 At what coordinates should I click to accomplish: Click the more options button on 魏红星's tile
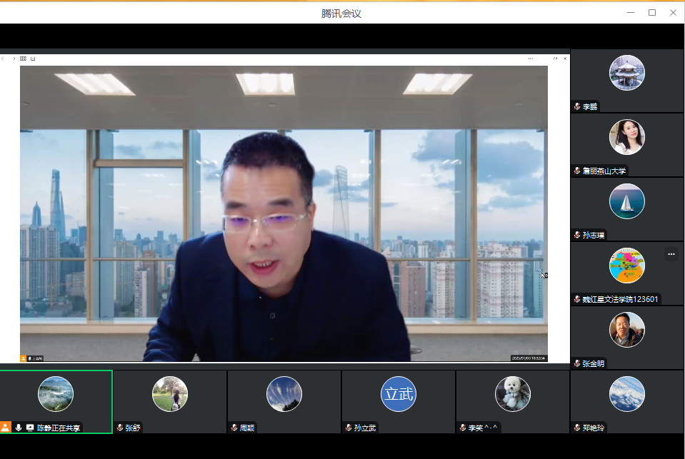click(x=671, y=254)
